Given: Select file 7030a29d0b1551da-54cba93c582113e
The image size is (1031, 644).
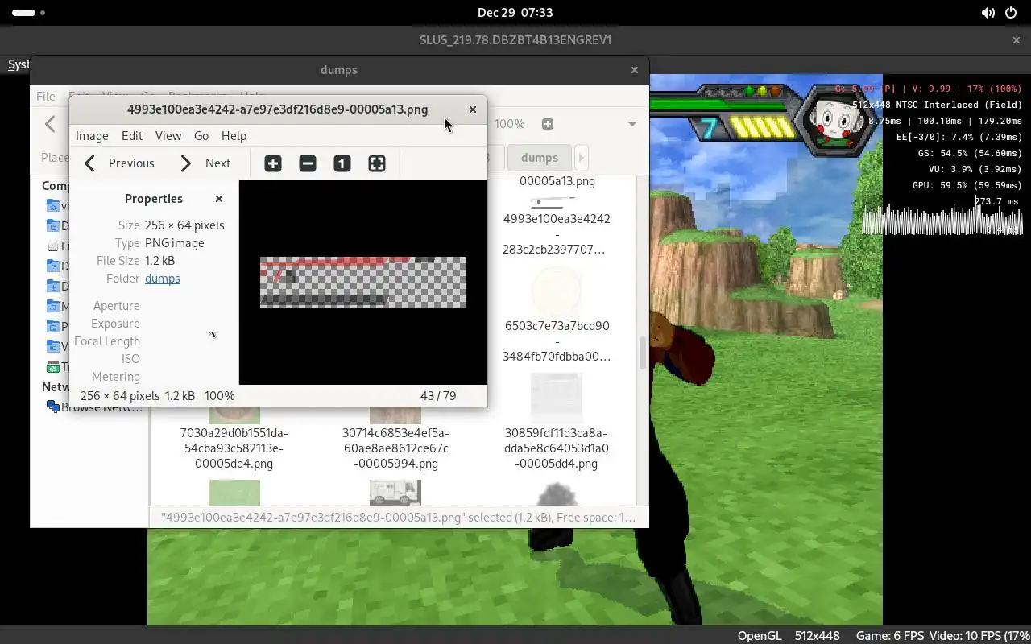Looking at the screenshot, I should pyautogui.click(x=234, y=448).
